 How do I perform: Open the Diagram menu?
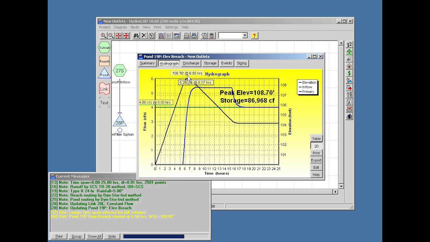point(120,27)
